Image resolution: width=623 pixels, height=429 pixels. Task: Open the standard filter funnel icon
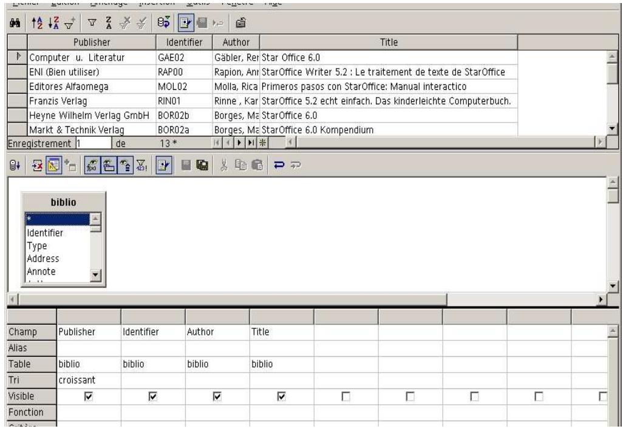[x=92, y=23]
